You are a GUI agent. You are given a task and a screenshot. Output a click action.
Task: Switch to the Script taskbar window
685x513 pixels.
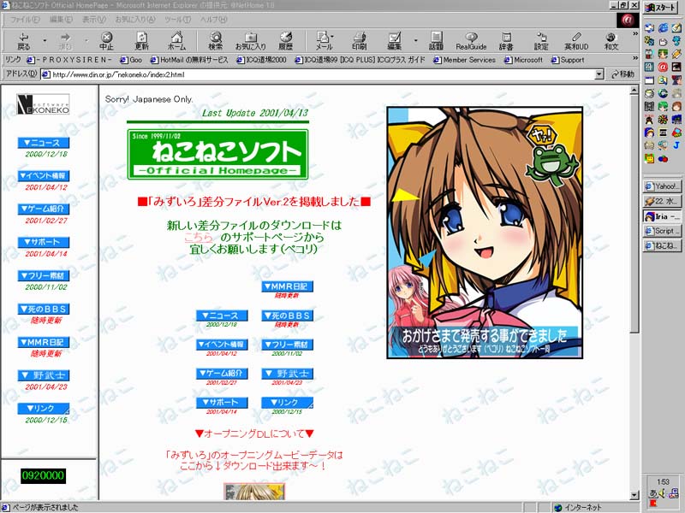(662, 231)
